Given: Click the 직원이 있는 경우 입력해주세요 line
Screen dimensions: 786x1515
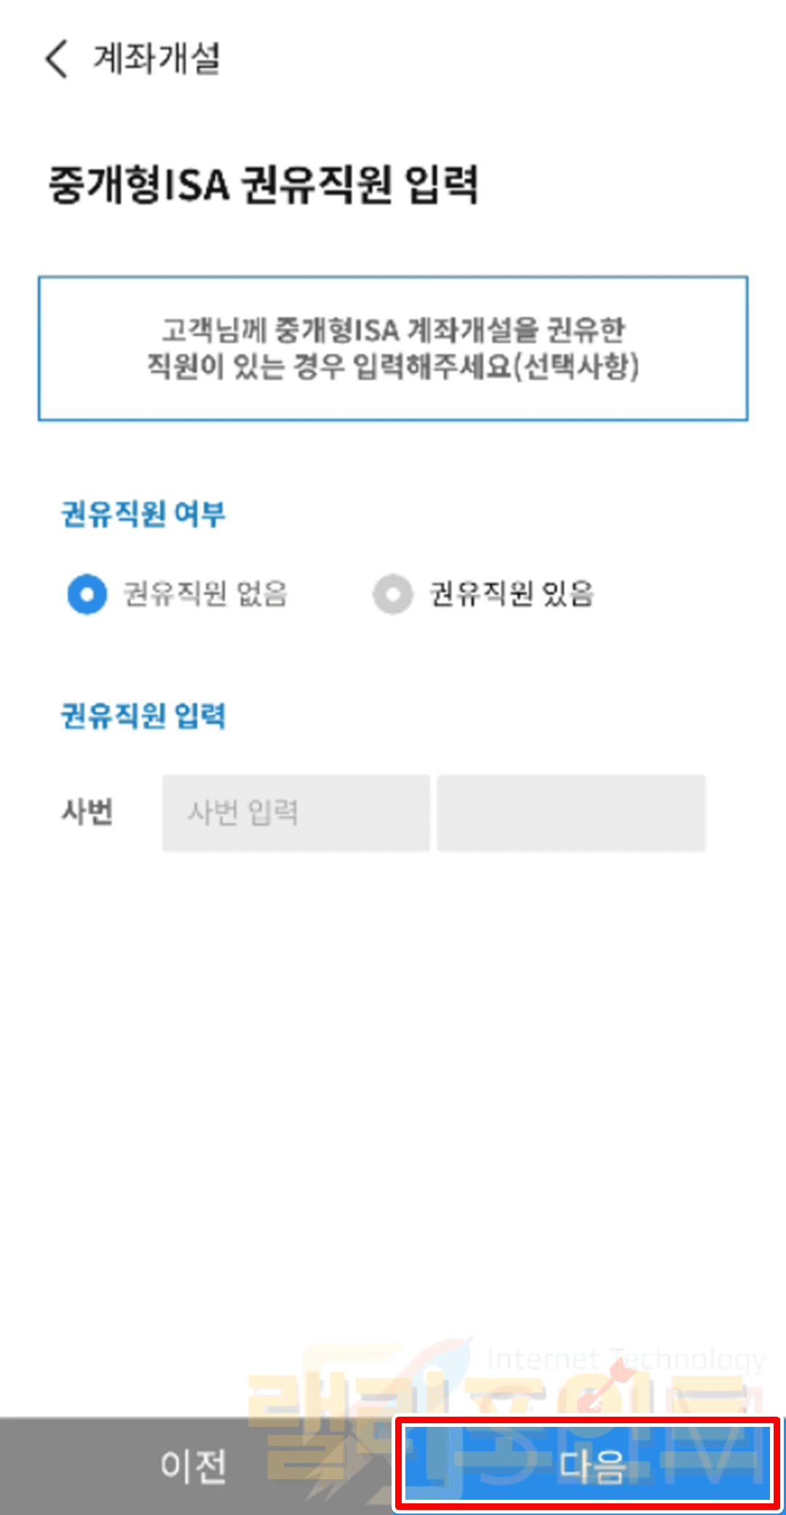Looking at the screenshot, I should click(393, 366).
